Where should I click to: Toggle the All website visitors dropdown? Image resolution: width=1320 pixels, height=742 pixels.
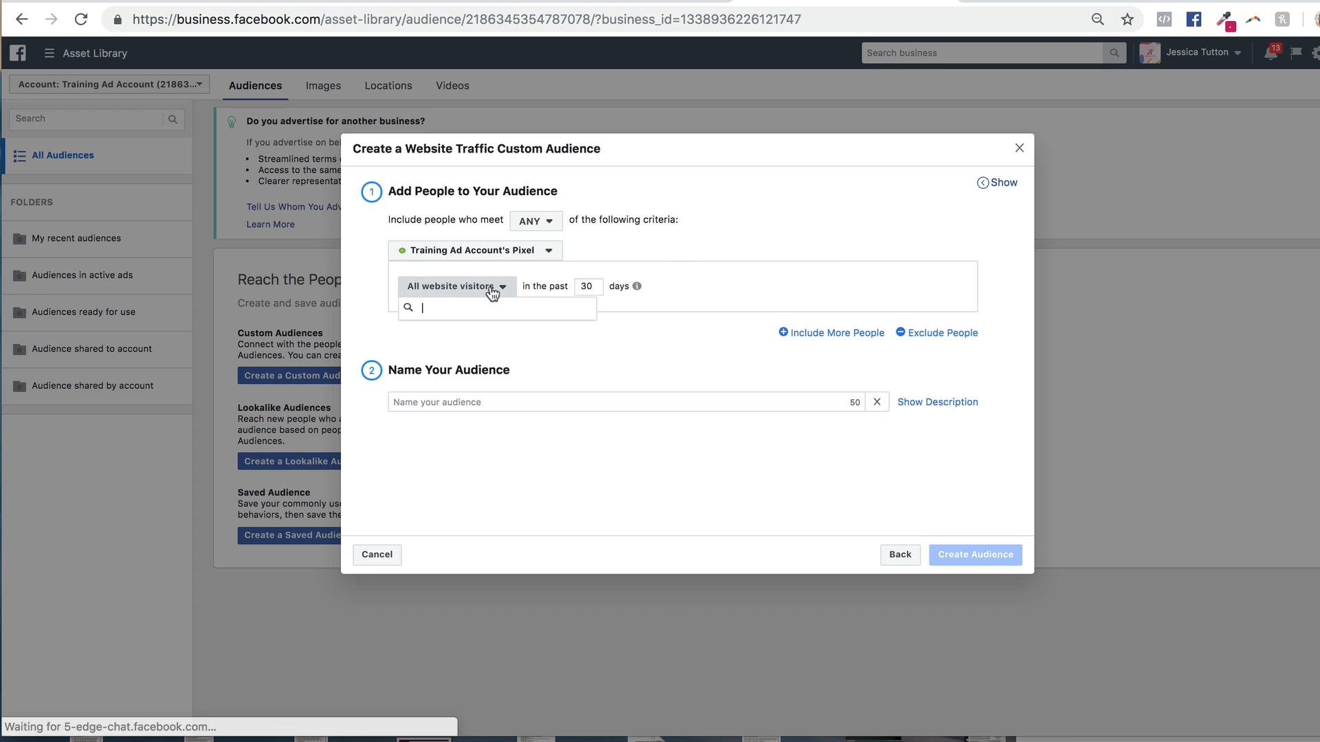tap(457, 286)
